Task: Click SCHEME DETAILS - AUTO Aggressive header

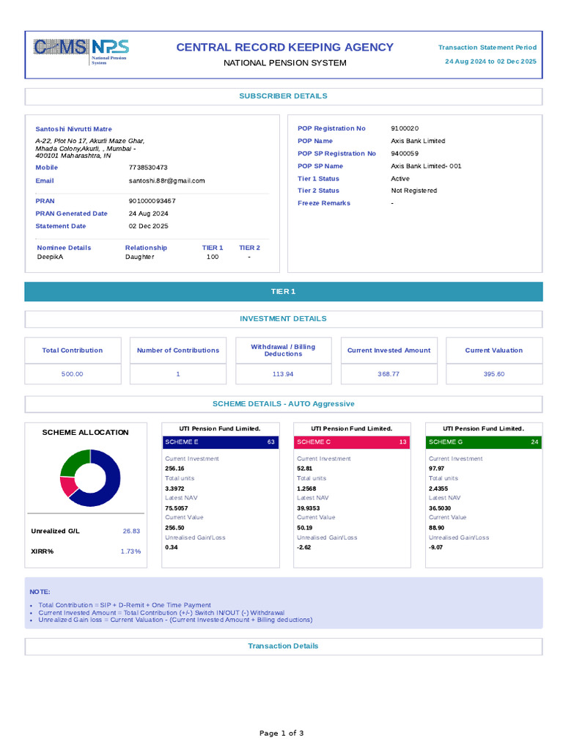Action: (x=284, y=404)
